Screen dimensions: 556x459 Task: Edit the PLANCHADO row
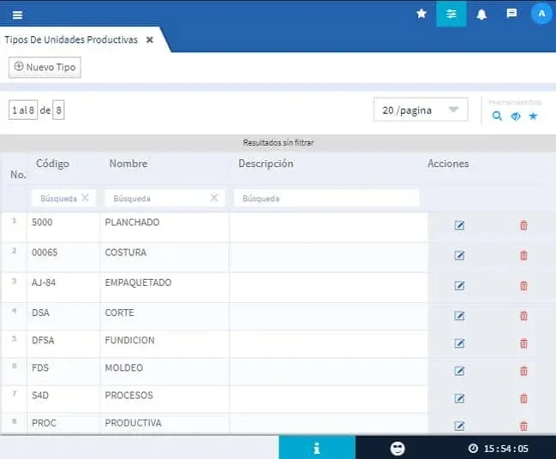pyautogui.click(x=459, y=225)
